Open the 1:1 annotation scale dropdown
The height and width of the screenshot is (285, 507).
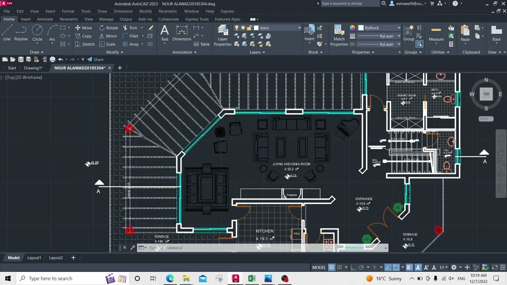tap(443, 267)
